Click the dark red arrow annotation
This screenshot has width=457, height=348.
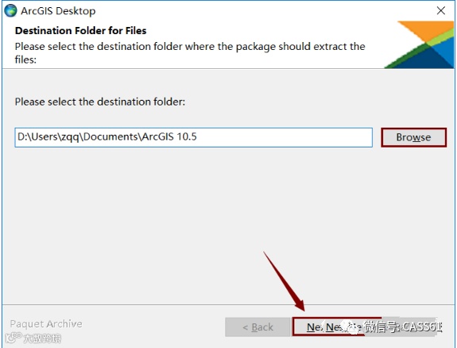tap(285, 281)
